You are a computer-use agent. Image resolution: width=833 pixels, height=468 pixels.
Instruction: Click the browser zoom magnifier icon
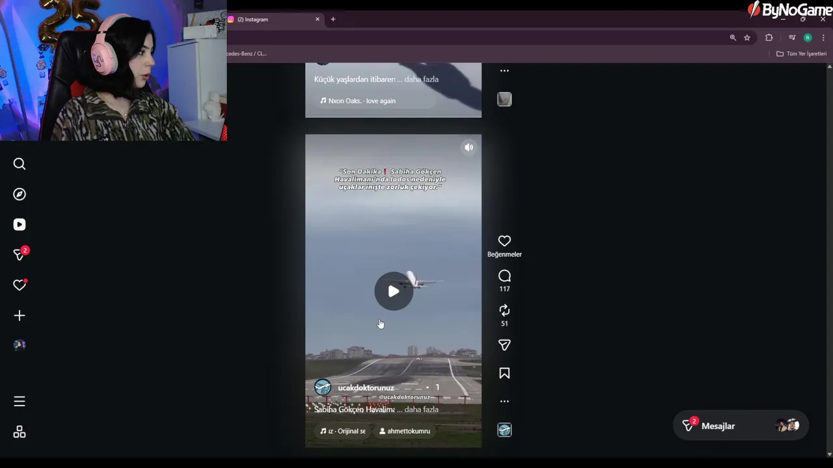tap(733, 38)
